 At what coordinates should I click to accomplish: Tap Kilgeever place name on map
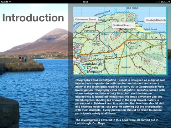click(x=126, y=67)
